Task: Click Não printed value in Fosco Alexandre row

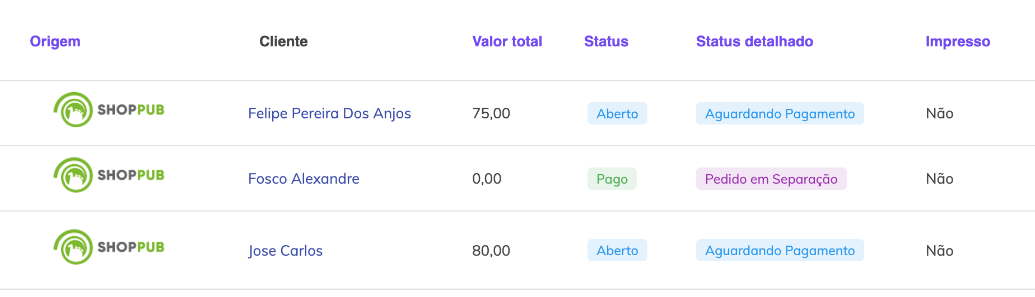Action: (939, 179)
